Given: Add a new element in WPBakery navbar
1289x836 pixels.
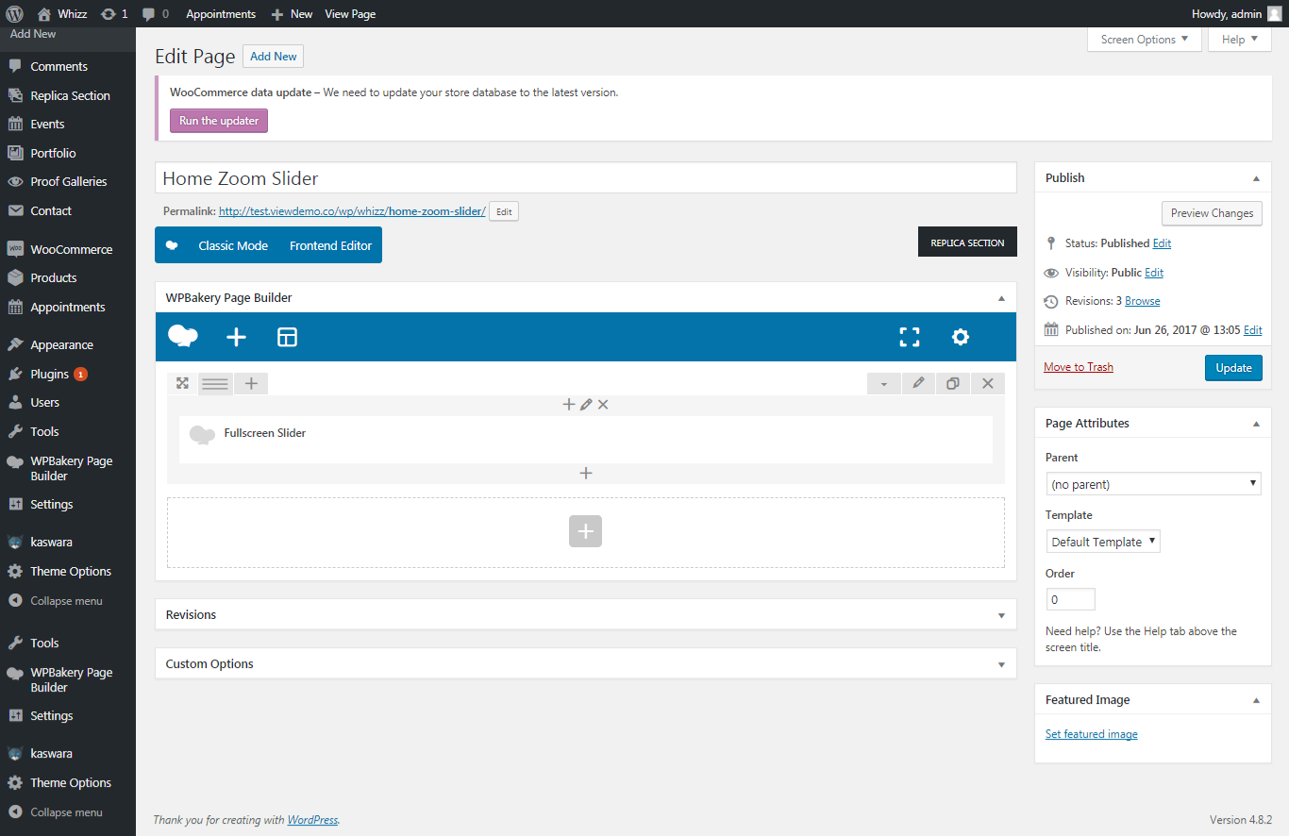Looking at the screenshot, I should pyautogui.click(x=236, y=337).
